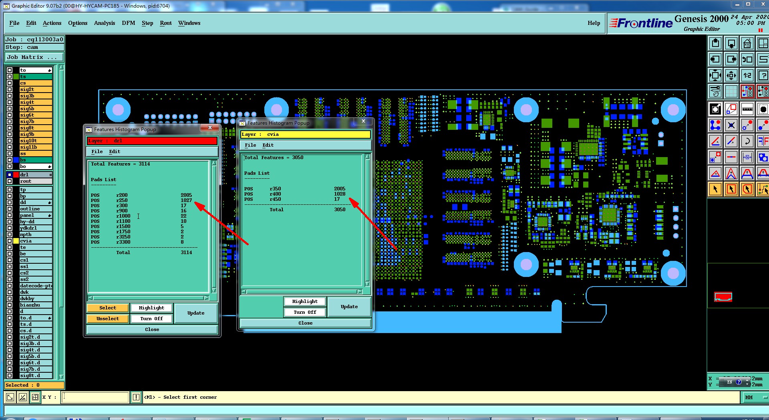Open Edit menu in cvia histogram popup
This screenshot has width=769, height=420.
click(x=268, y=145)
